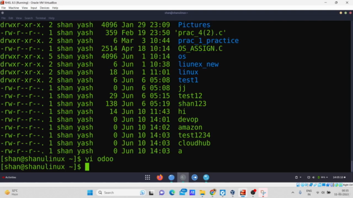Open the VirtualBox Help menu
Viewport: 353px width, 198px height.
tap(55, 8)
